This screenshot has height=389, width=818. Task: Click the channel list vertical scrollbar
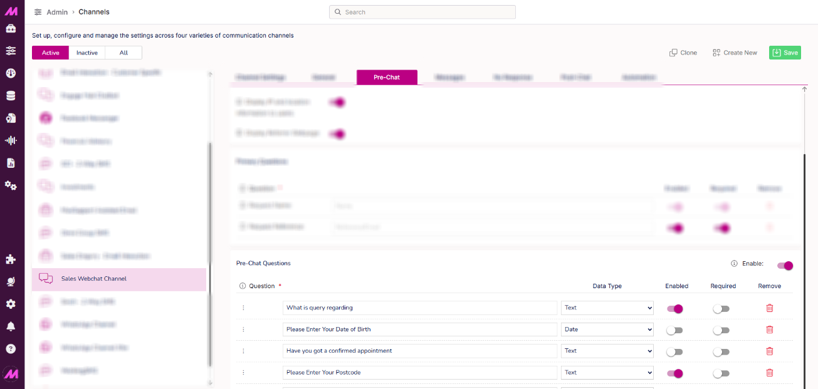coord(210,254)
